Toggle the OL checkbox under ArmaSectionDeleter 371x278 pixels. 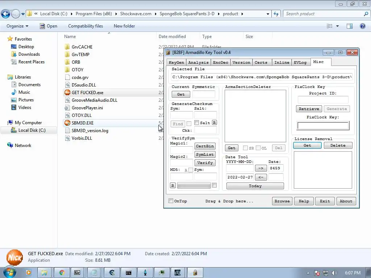[258, 148]
